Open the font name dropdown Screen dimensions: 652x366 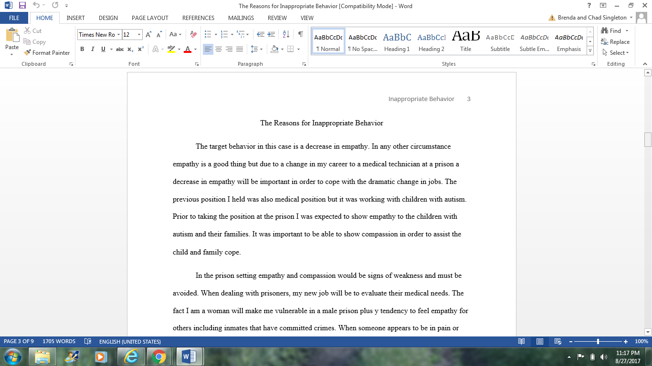click(x=118, y=34)
